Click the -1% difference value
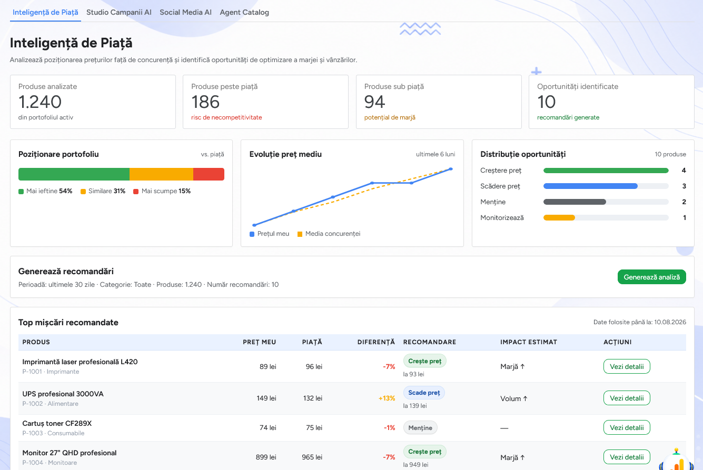Screen dimensions: 703x470 tap(389, 428)
